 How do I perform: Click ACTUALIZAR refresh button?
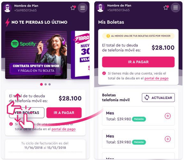[x=158, y=98]
